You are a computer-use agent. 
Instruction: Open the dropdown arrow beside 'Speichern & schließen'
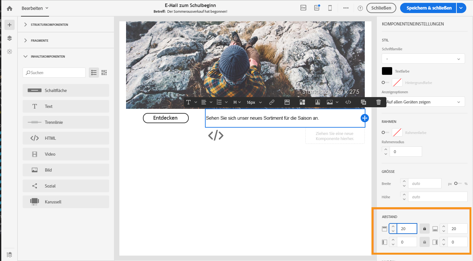tap(461, 8)
